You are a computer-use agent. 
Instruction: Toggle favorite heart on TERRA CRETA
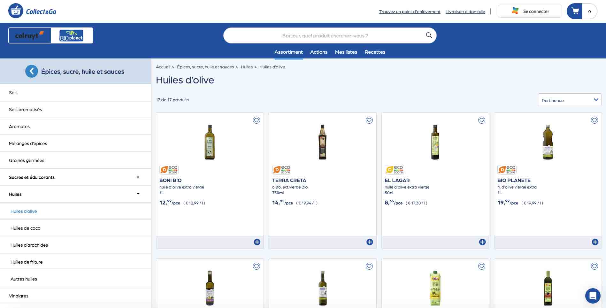point(369,120)
